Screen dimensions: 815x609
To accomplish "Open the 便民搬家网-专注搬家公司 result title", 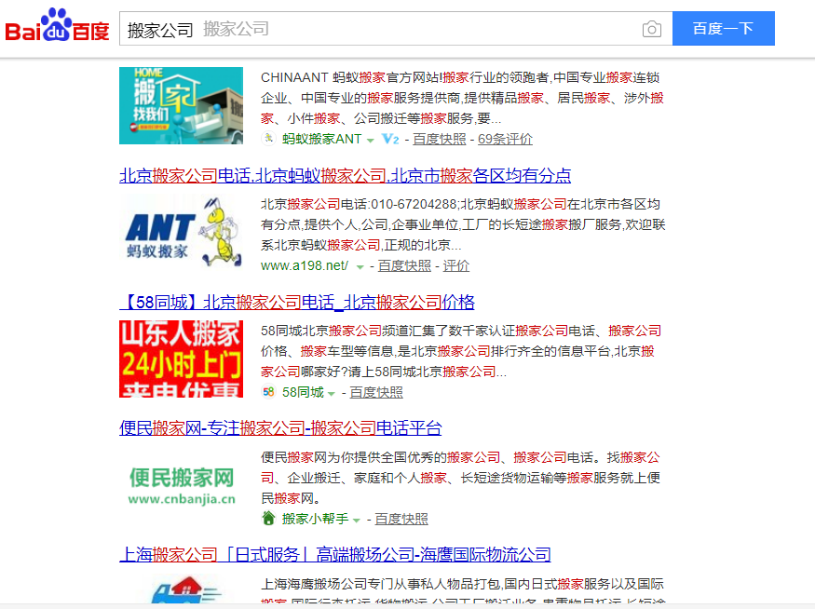I will click(x=280, y=428).
